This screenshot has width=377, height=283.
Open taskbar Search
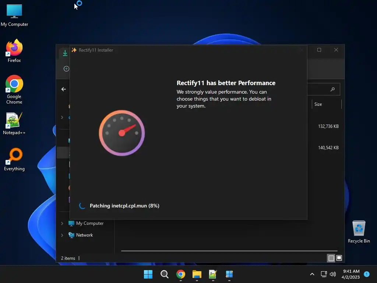tap(165, 274)
